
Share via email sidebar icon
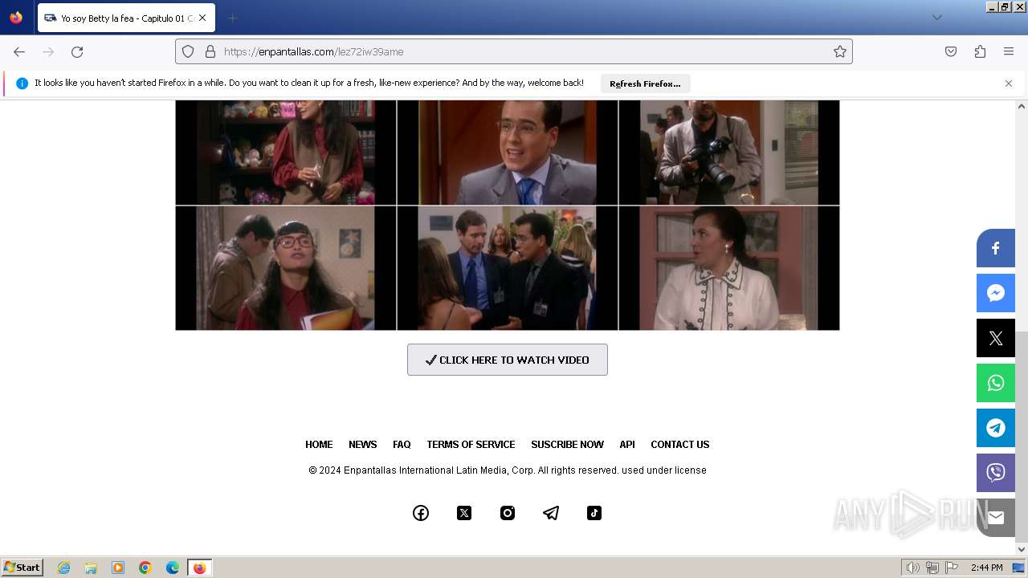click(x=996, y=518)
